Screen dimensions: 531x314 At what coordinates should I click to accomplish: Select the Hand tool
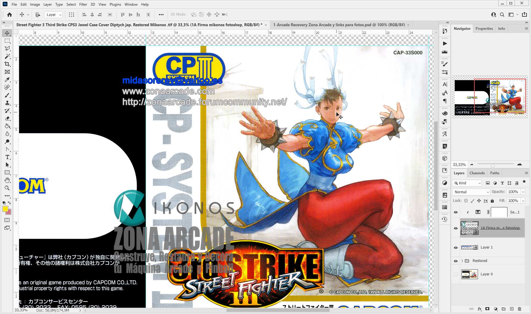click(7, 180)
